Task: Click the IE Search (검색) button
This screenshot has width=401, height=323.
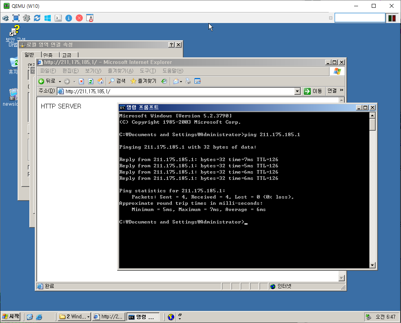Action: (117, 81)
